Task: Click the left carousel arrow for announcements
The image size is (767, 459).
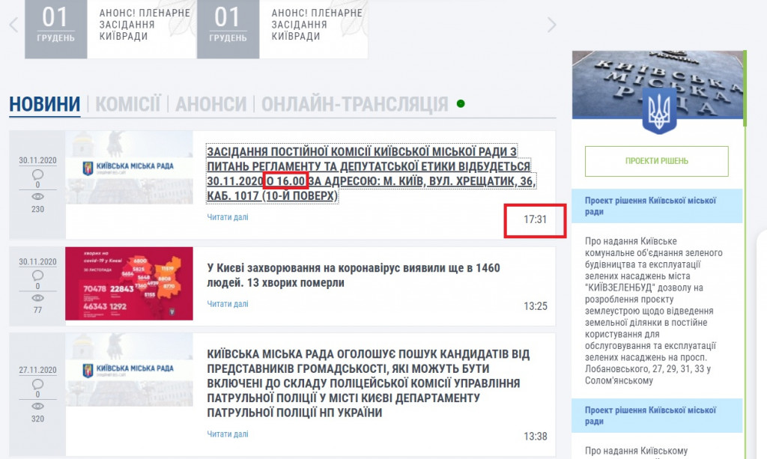Action: 13,25
